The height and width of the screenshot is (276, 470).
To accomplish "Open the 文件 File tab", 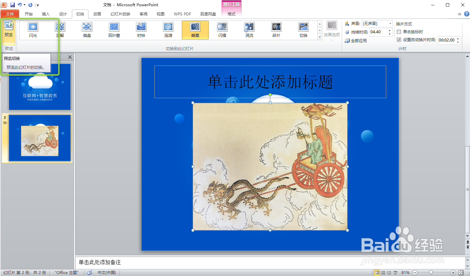I will point(10,14).
